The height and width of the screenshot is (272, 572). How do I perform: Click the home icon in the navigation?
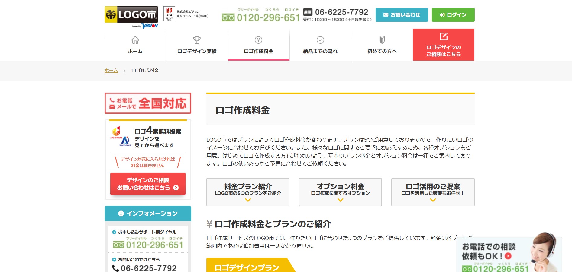[x=135, y=40]
